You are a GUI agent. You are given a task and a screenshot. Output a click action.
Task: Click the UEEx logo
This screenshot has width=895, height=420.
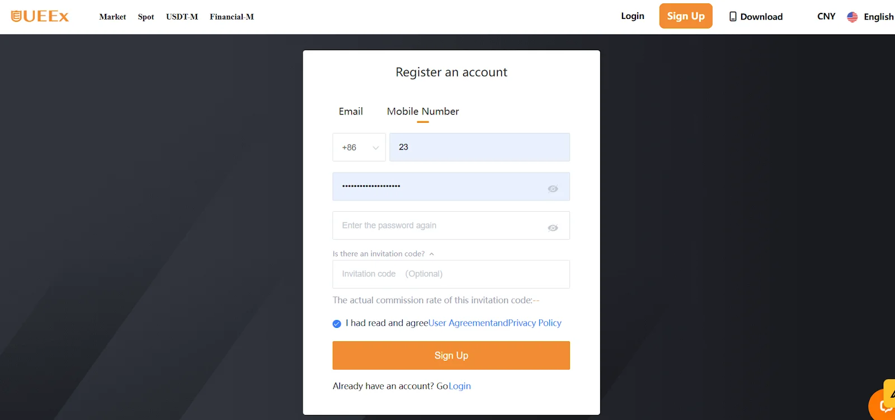39,16
